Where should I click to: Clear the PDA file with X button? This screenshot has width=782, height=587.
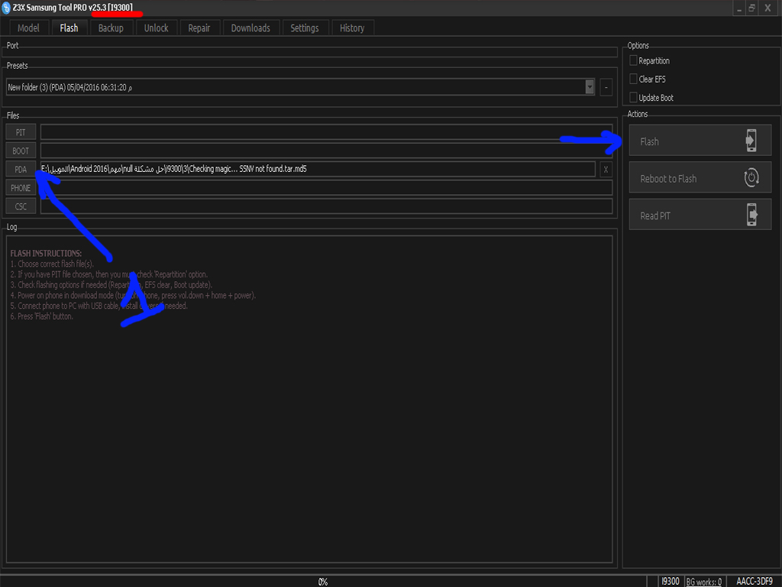coord(606,169)
